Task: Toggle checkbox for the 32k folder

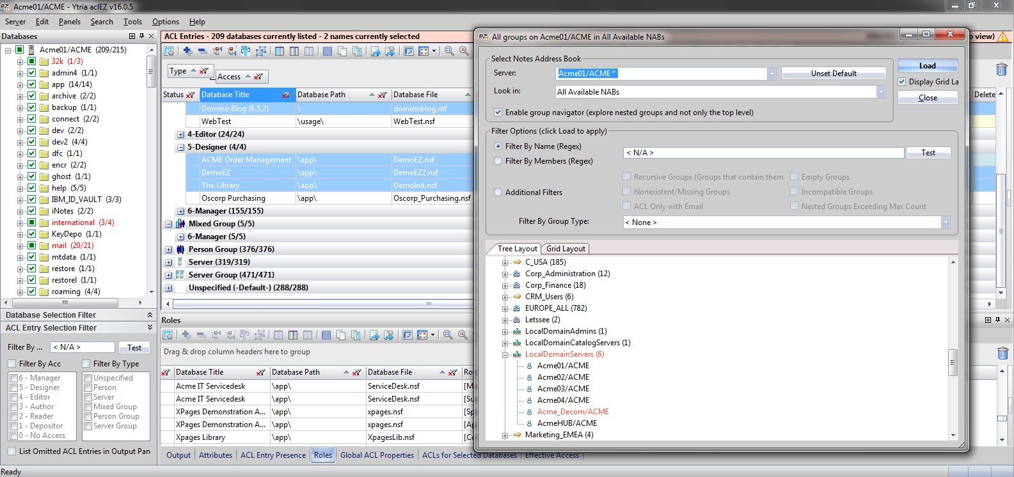Action: (x=31, y=61)
